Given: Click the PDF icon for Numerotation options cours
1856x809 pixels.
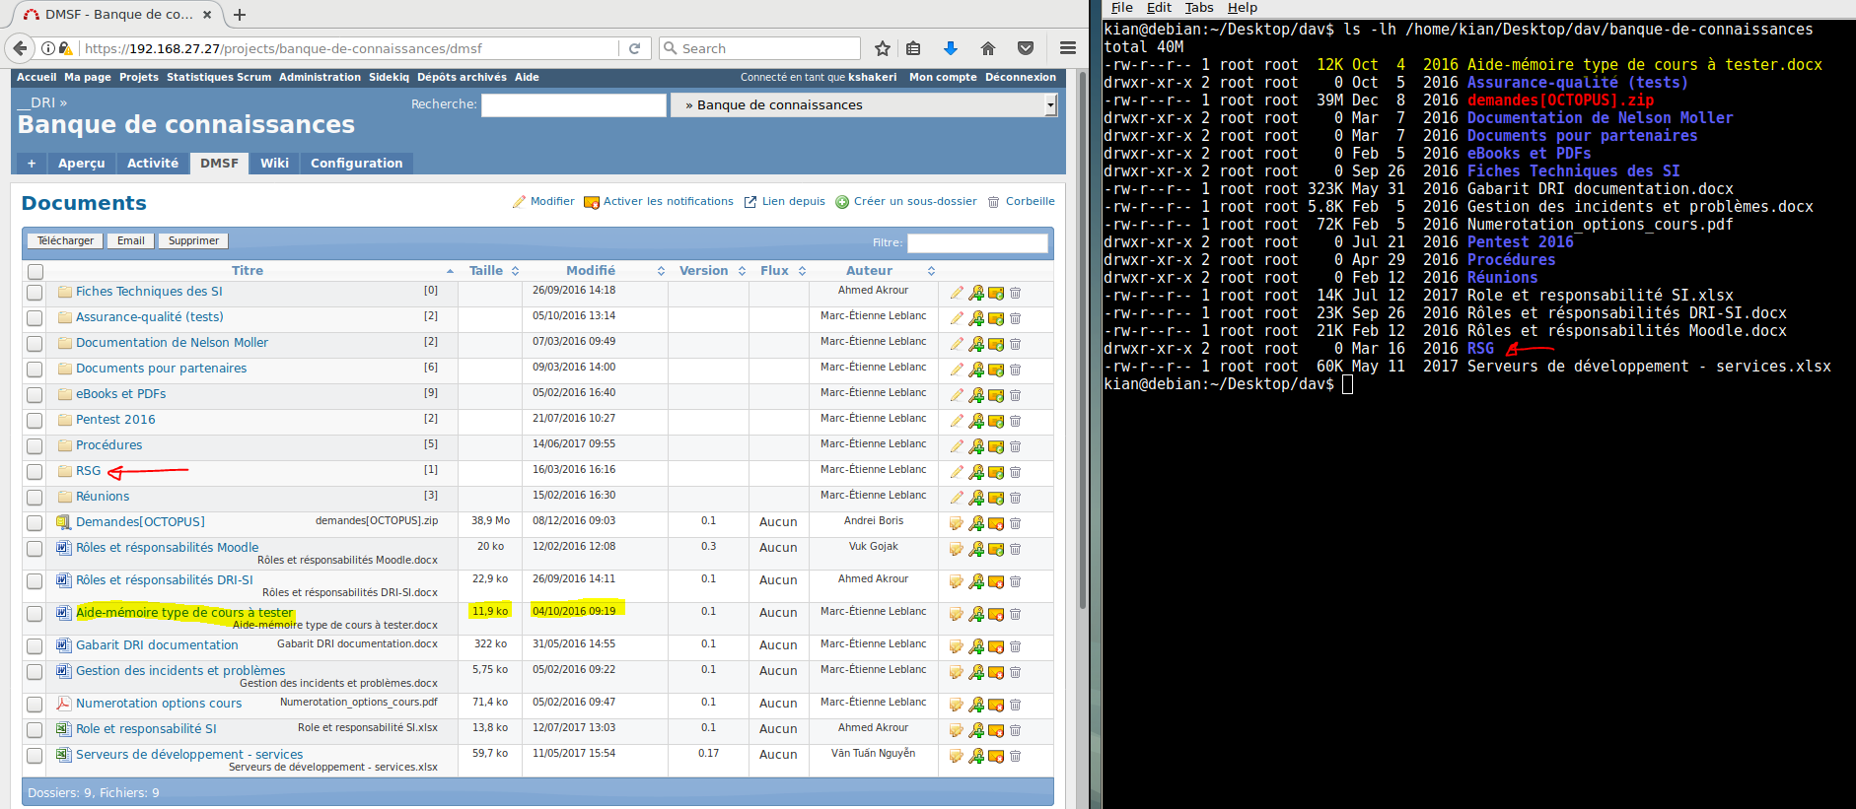Looking at the screenshot, I should (64, 704).
